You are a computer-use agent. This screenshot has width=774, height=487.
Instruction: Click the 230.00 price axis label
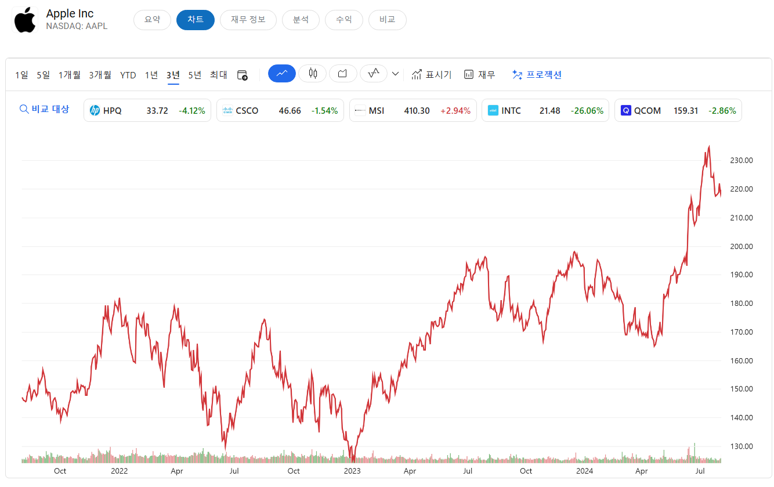(741, 160)
